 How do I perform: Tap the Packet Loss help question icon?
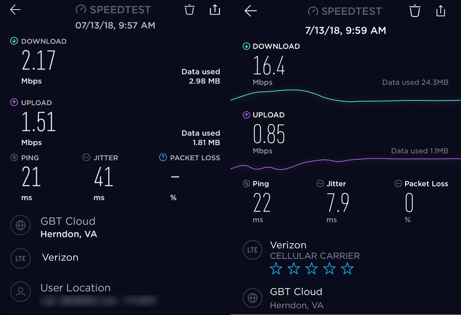click(163, 158)
